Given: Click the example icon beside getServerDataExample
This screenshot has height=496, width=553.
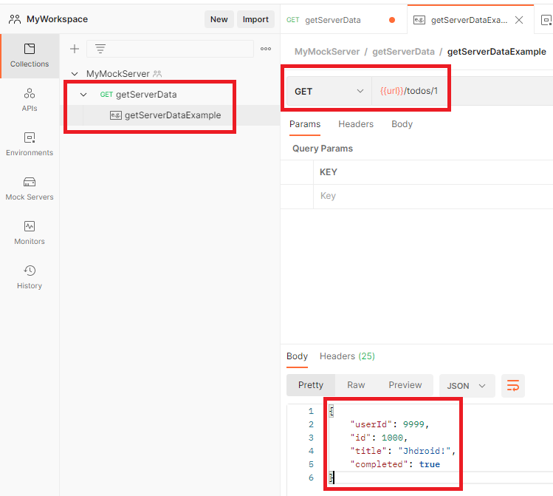Looking at the screenshot, I should click(x=116, y=115).
